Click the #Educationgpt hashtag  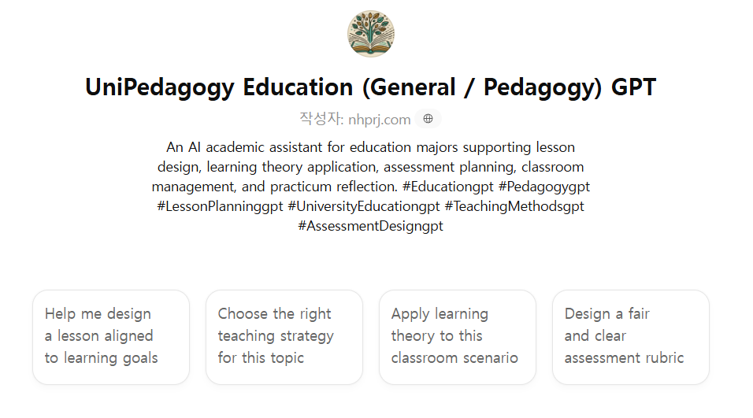pos(447,187)
